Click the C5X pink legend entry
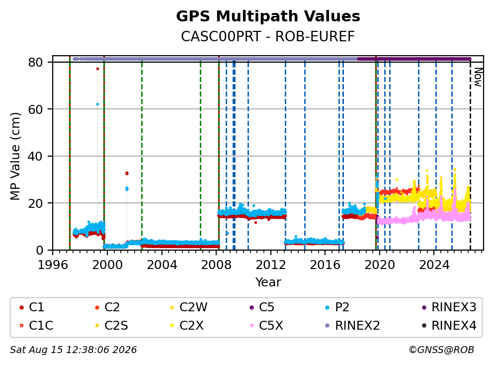 (x=266, y=325)
